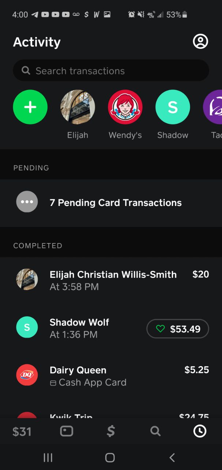Open Elijah Christian Willis-Smith transaction
The height and width of the screenshot is (470, 222).
[x=113, y=280]
